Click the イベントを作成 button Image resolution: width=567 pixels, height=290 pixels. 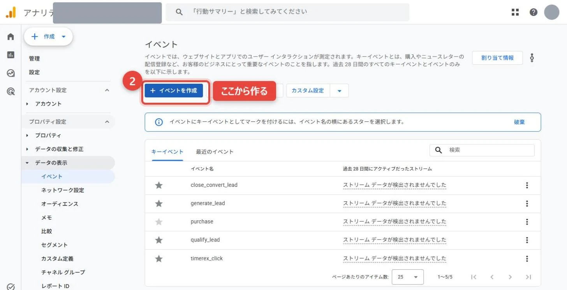[174, 91]
